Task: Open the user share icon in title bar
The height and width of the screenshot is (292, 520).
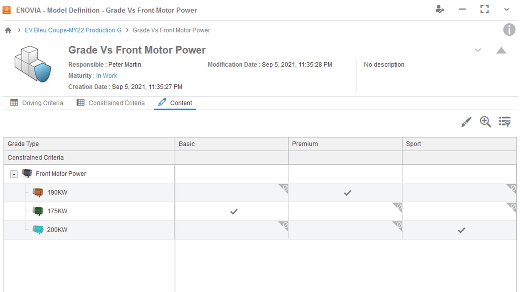Action: 440,9
